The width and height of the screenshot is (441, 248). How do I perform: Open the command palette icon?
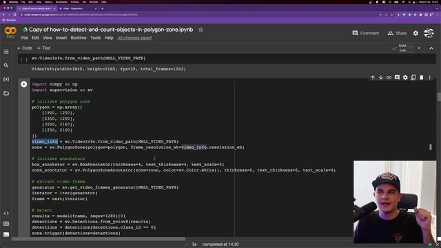point(6,224)
